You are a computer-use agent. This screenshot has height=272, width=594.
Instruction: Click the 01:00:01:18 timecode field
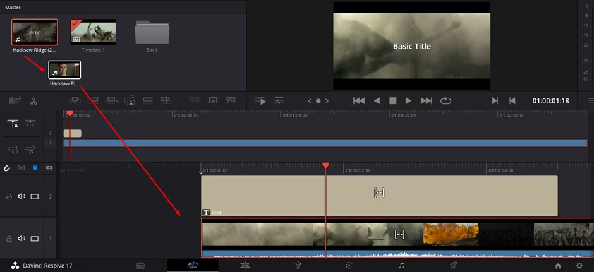550,101
